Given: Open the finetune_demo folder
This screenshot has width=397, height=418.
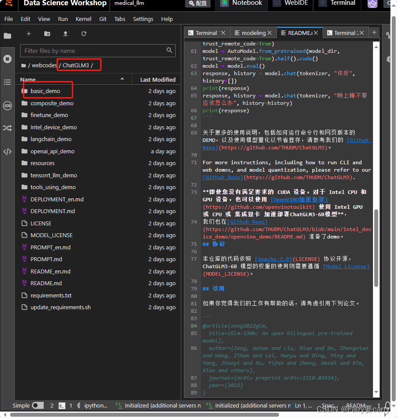Looking at the screenshot, I should (97, 115).
